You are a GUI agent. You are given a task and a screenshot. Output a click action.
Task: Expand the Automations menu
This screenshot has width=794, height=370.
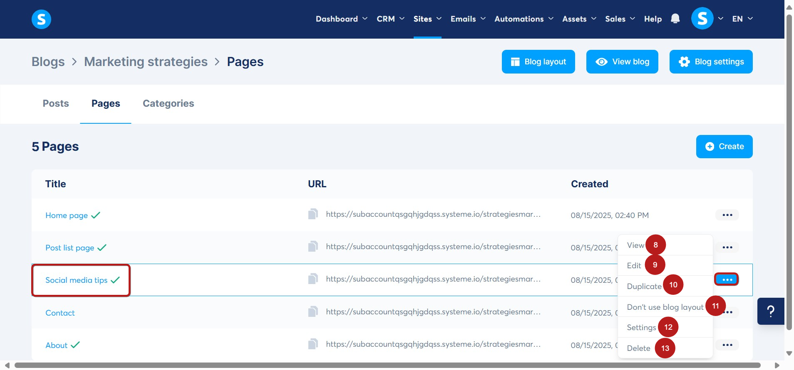(524, 19)
